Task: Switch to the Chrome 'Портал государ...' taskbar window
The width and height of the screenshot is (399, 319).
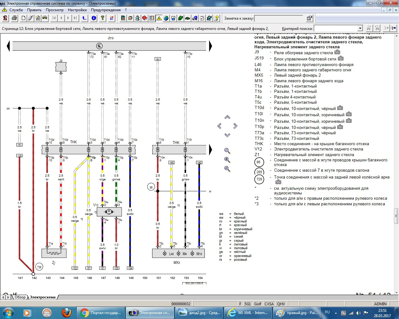Action: pyautogui.click(x=101, y=312)
